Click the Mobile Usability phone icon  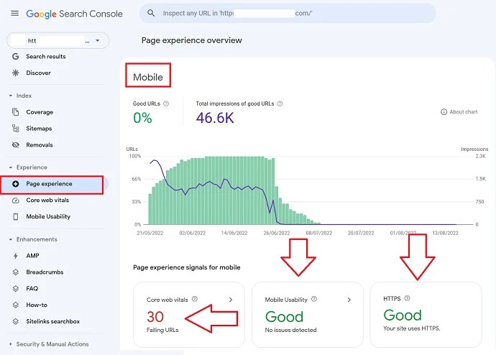(16, 216)
